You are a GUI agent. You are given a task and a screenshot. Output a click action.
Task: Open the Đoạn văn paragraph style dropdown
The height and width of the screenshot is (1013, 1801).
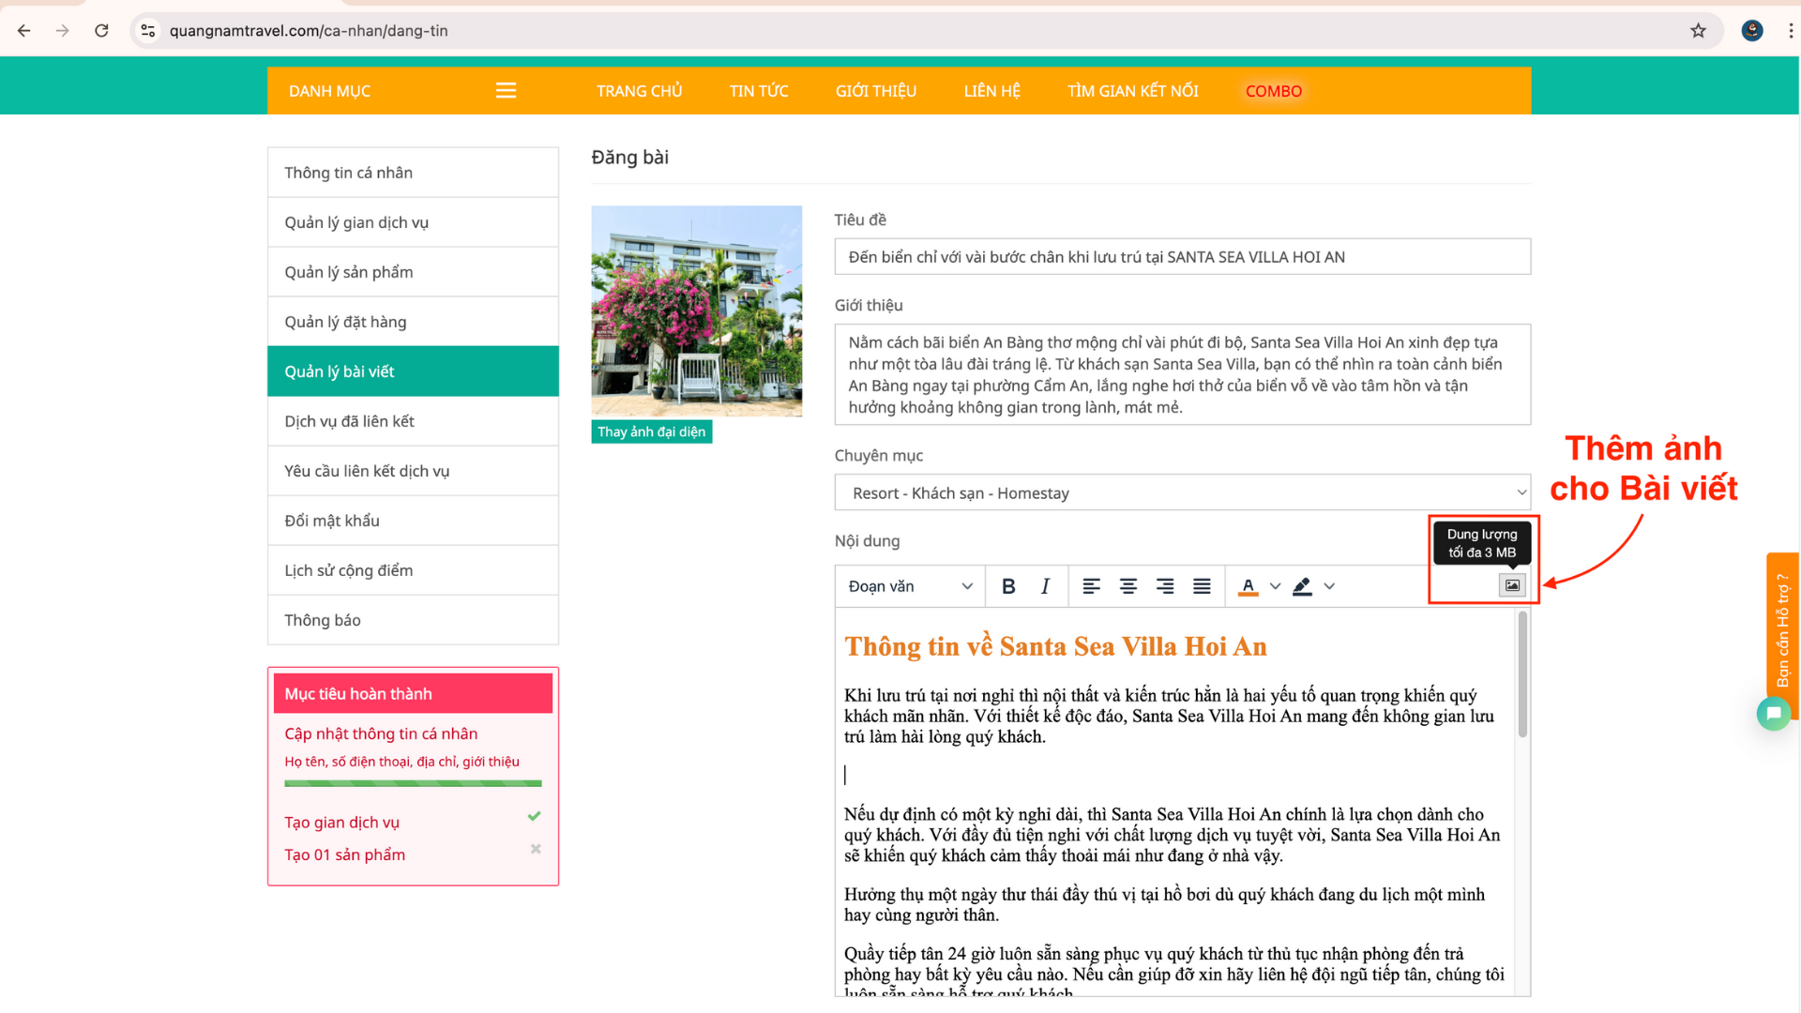click(x=909, y=586)
